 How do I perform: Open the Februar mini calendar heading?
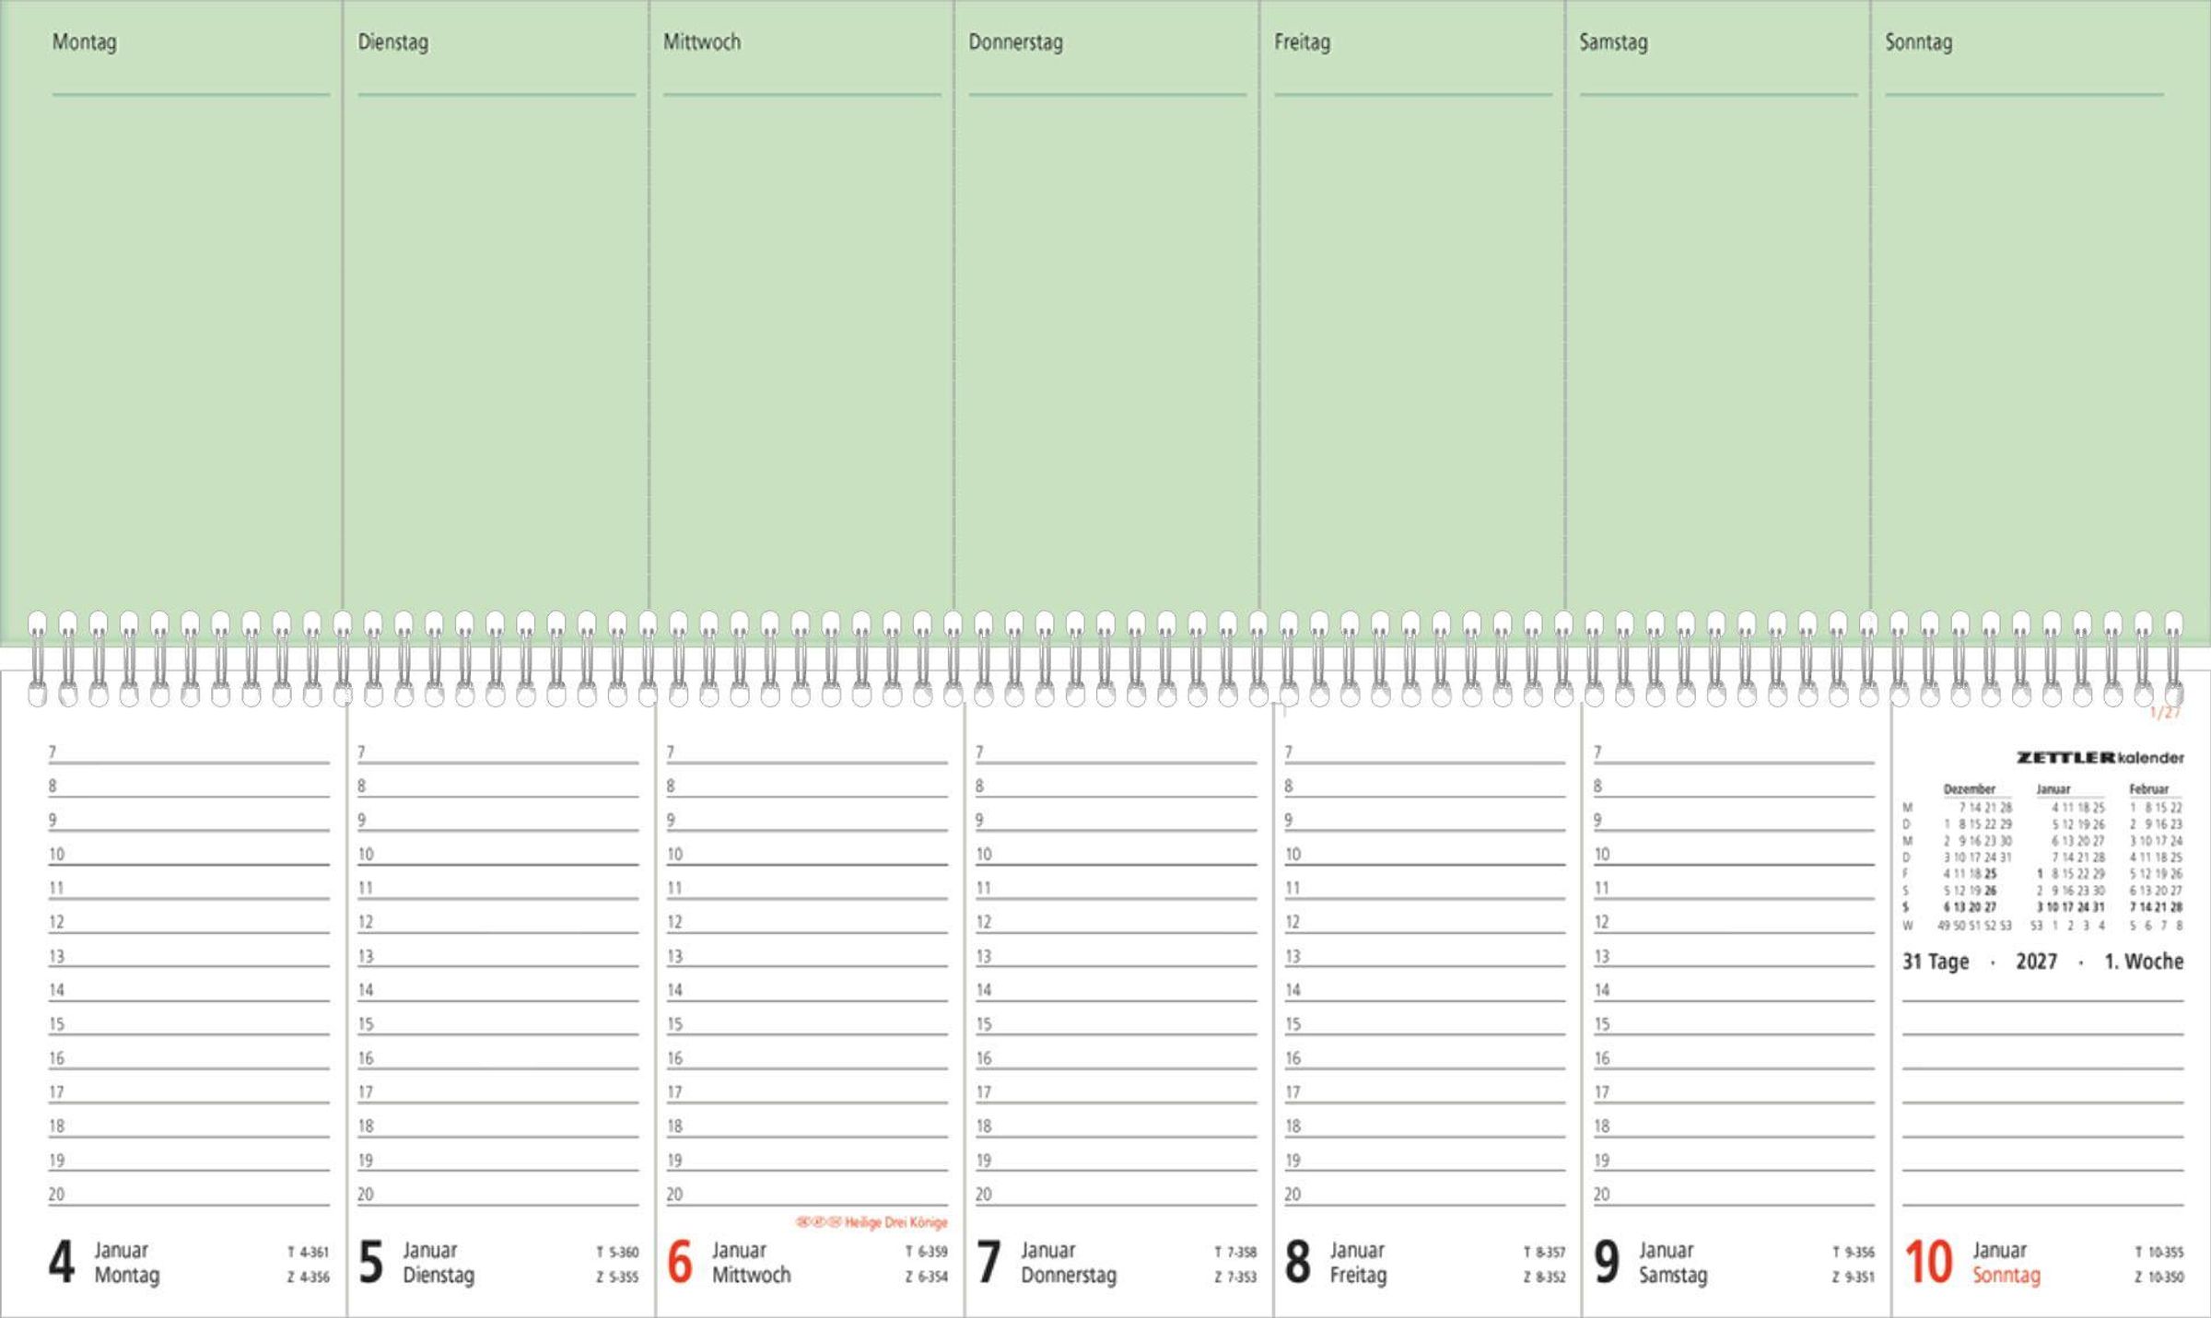(2148, 789)
